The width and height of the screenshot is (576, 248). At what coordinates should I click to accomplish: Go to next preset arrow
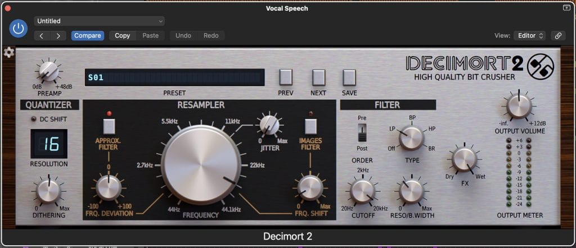tap(58, 35)
